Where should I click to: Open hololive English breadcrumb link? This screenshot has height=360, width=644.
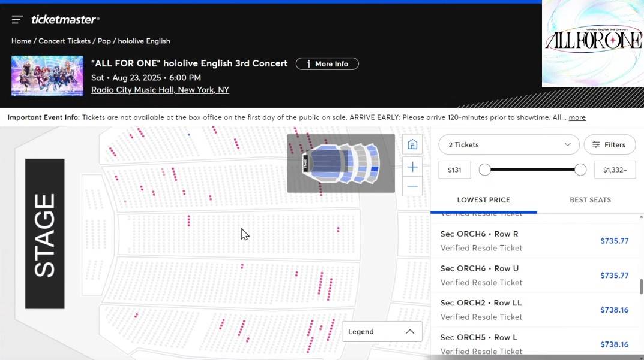pos(144,41)
